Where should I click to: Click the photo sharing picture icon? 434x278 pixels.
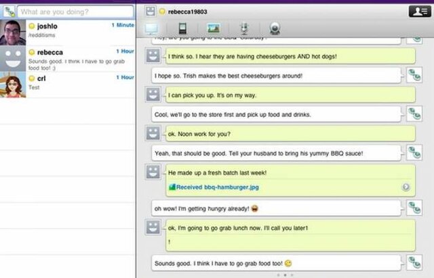(x=214, y=28)
